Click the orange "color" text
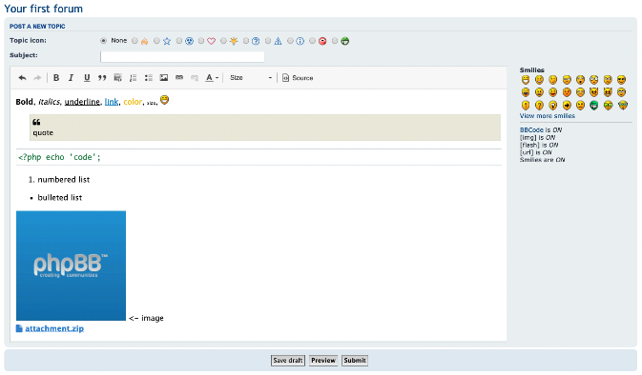This screenshot has width=642, height=375. click(x=133, y=102)
